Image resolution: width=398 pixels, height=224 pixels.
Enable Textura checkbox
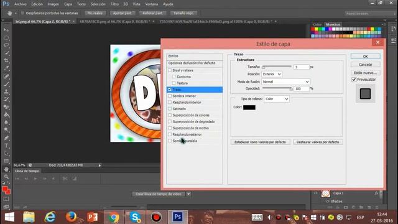(x=174, y=83)
